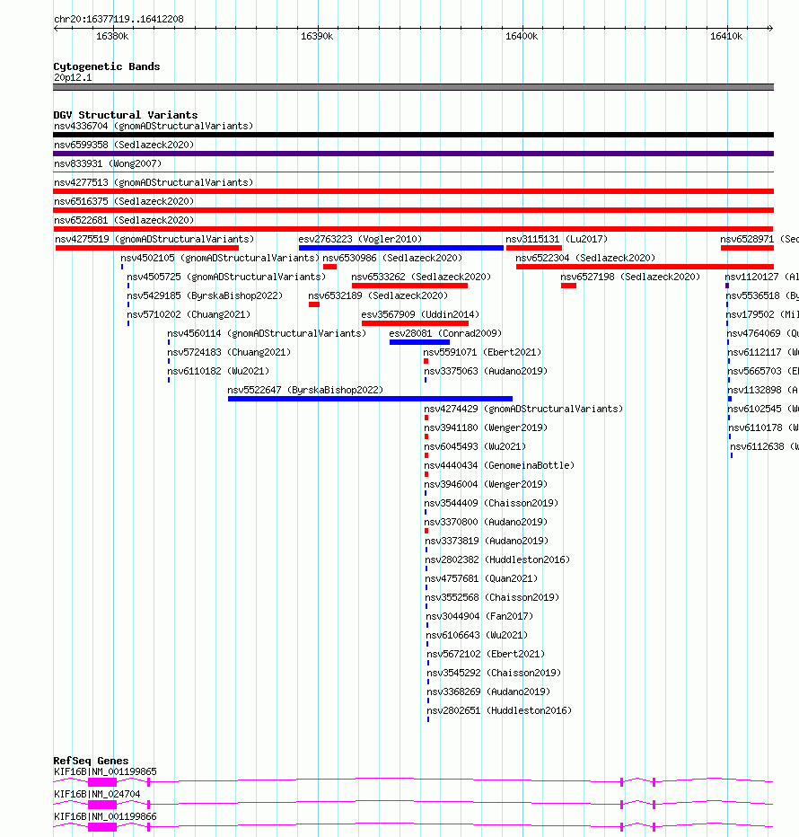Open the nsv3115131 (Lu2017) variant
799x837 pixels.
[556, 239]
